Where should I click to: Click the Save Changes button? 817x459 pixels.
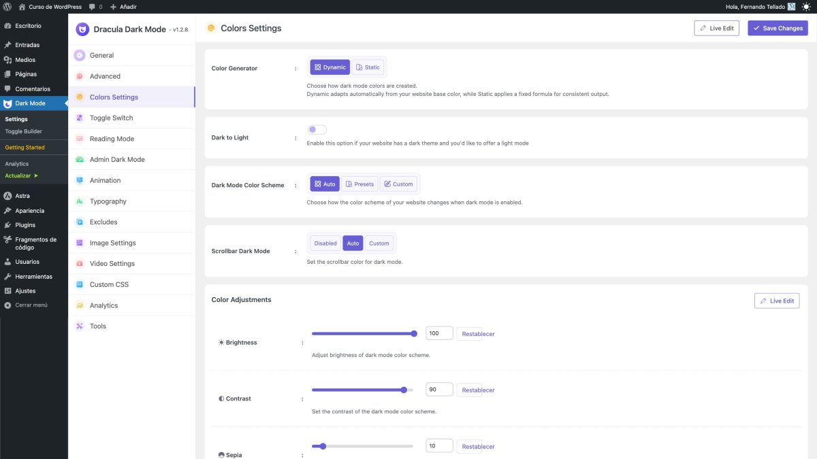[x=778, y=28]
